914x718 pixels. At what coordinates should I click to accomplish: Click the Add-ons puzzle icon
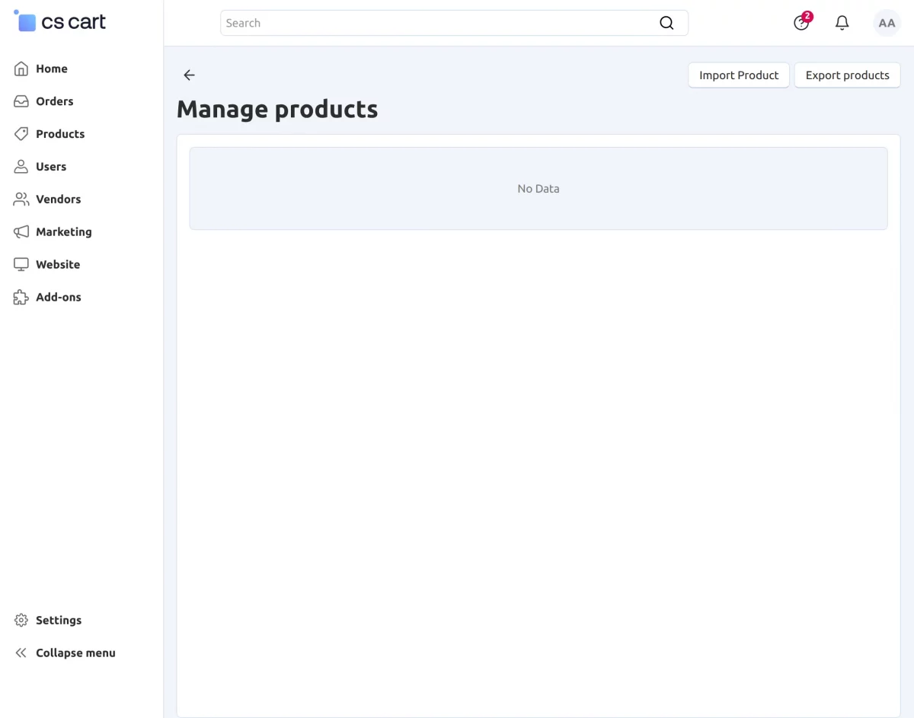click(21, 298)
